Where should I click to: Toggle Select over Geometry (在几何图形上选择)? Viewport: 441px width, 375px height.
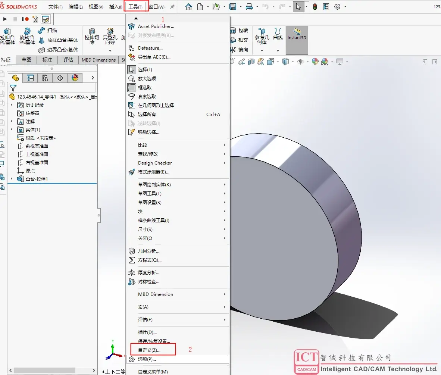[178, 106]
